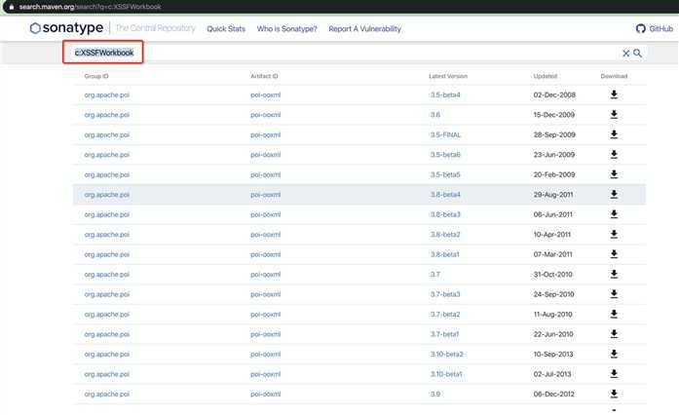Click the Group ID column header
This screenshot has height=415, width=679.
pos(96,76)
